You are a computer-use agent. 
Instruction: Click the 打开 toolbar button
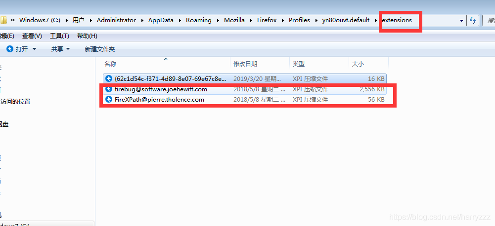point(22,49)
